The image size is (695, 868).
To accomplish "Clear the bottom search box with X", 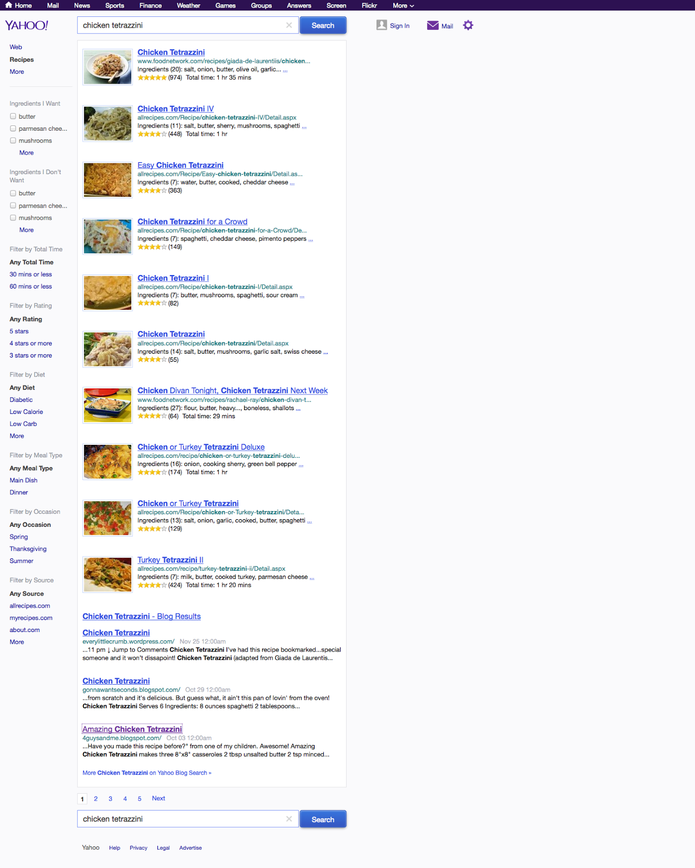I will point(289,819).
